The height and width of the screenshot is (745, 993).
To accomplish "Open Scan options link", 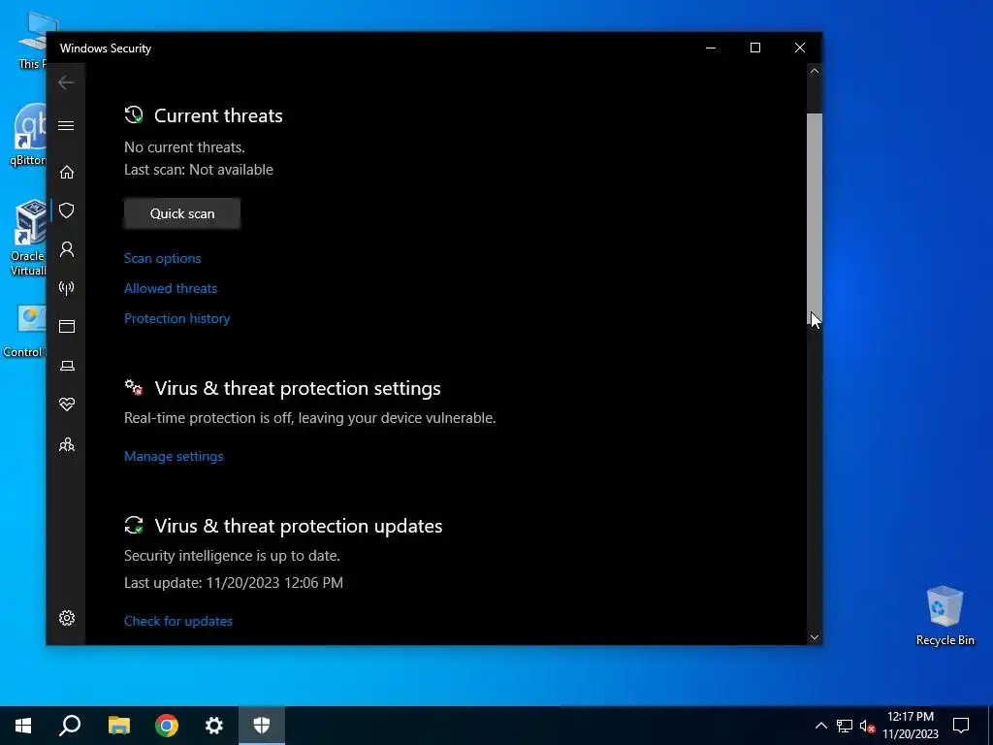I will pos(162,258).
